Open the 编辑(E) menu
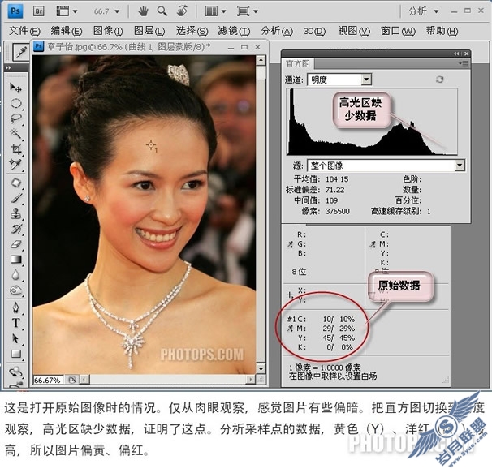 [67, 31]
